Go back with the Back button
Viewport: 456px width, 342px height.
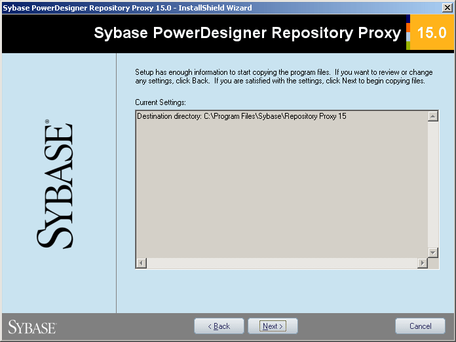(219, 326)
